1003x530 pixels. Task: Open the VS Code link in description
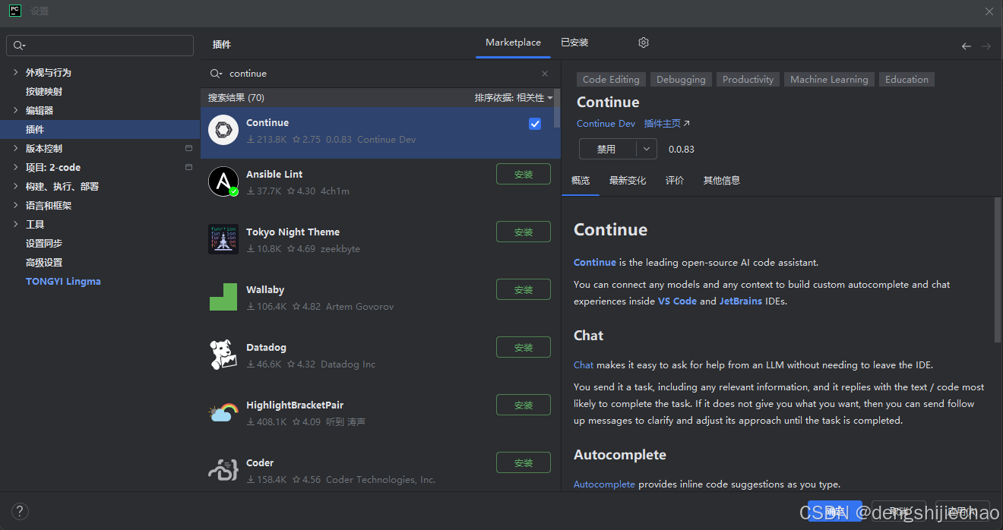(677, 301)
